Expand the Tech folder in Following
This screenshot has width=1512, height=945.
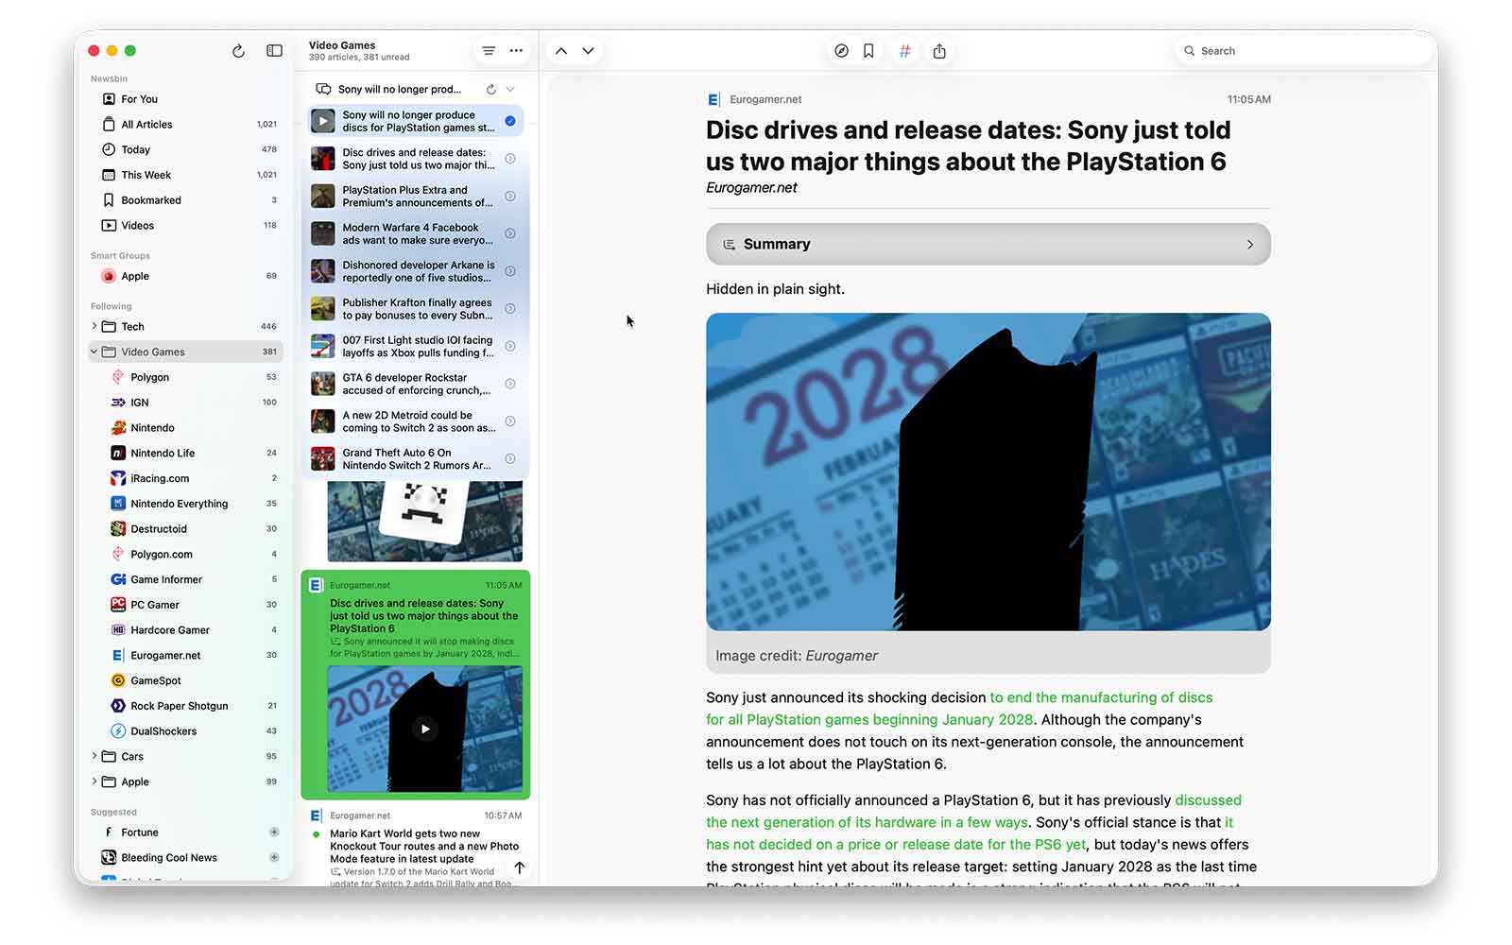[x=94, y=326]
